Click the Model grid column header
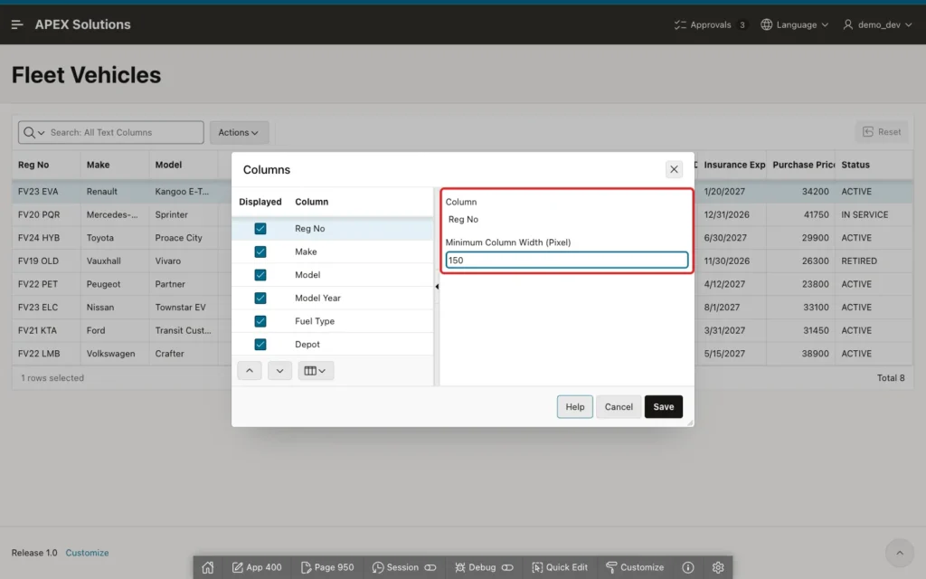926x579 pixels. (183, 165)
